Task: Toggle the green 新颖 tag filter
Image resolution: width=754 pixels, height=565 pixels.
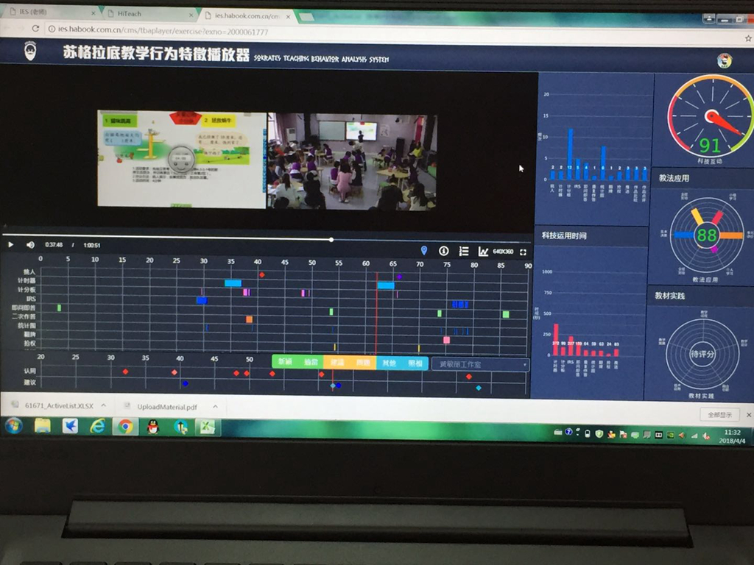Action: (x=285, y=362)
